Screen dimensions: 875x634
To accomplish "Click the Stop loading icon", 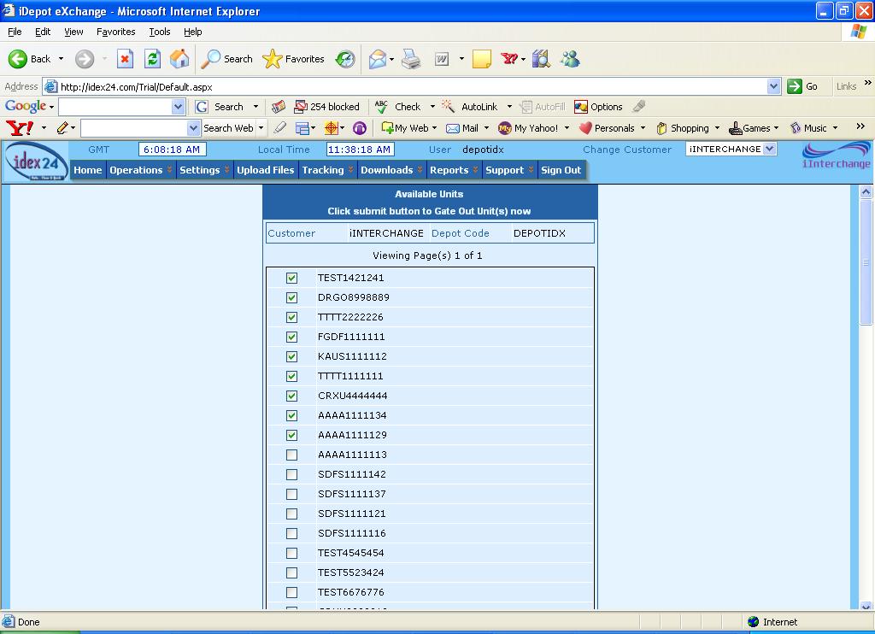I will pos(125,59).
